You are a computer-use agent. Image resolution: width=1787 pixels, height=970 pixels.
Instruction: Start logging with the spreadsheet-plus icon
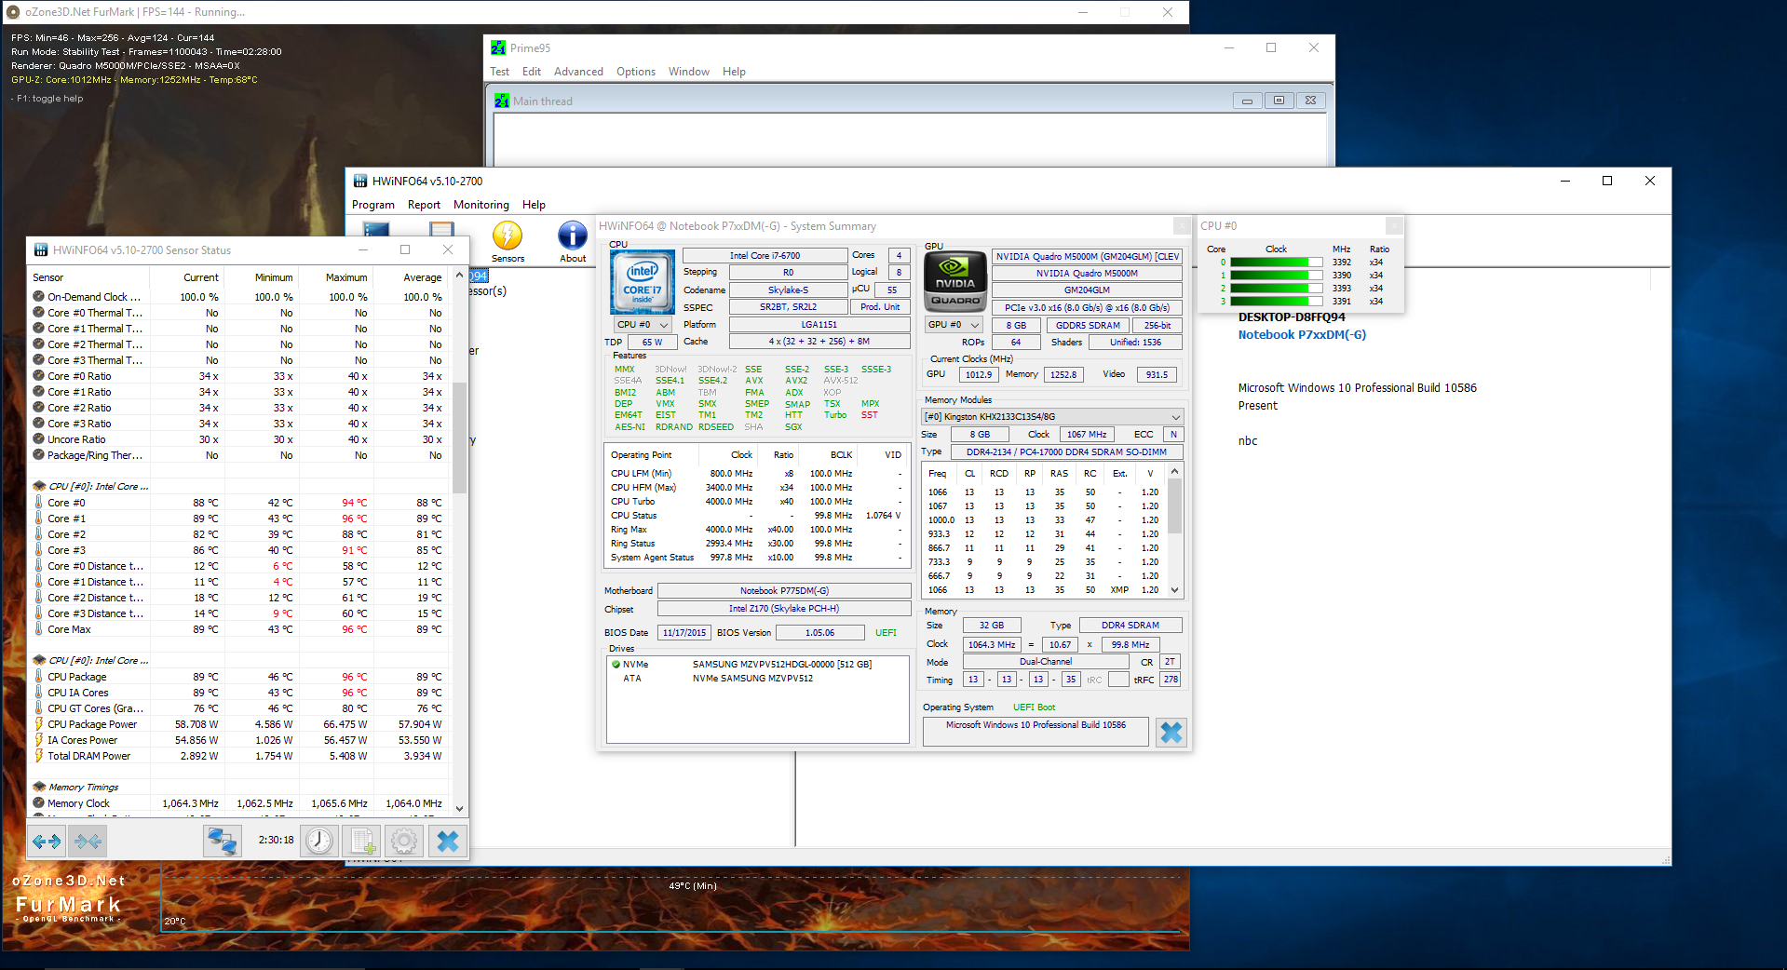[362, 842]
